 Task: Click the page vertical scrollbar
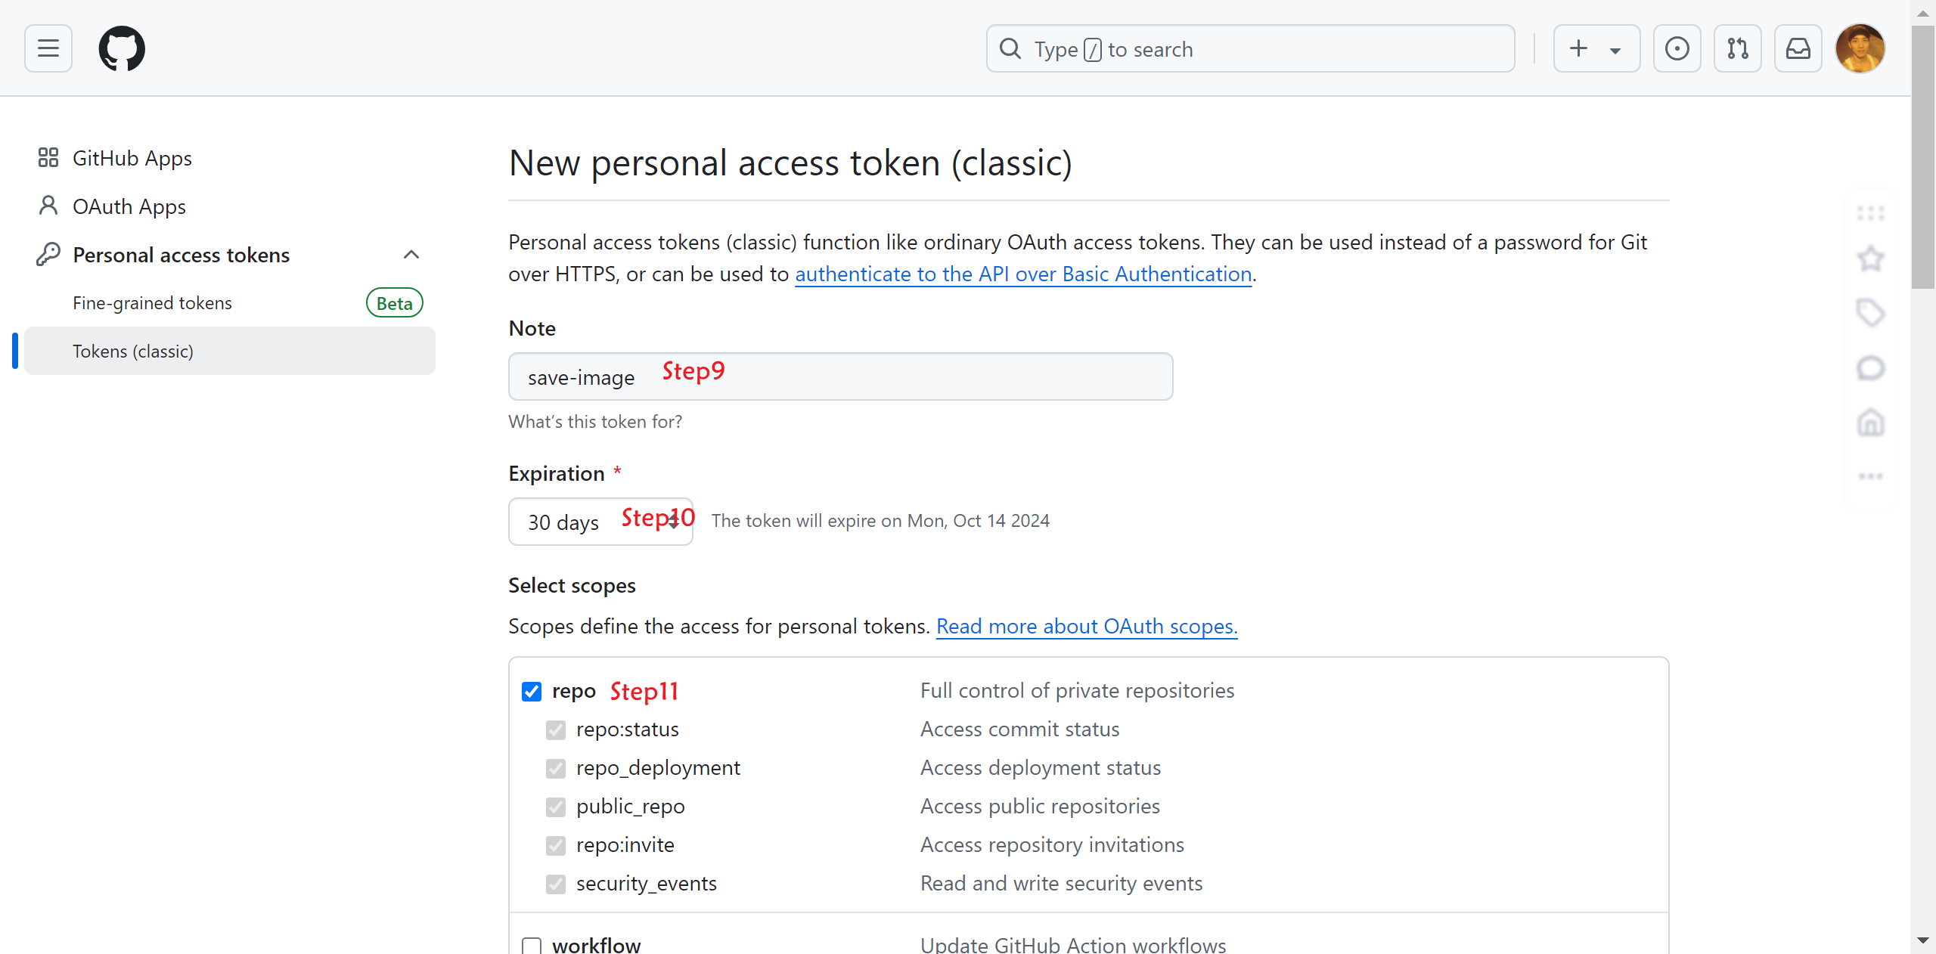1923,477
